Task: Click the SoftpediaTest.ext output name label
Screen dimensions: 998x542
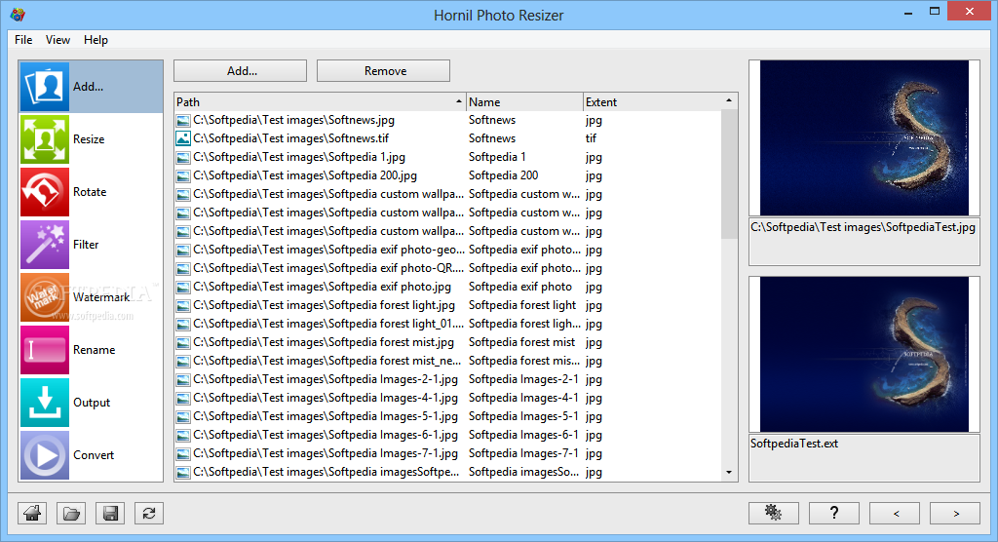Action: 794,444
